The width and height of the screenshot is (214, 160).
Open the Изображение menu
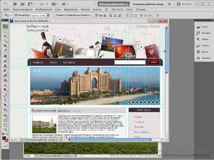(44, 9)
